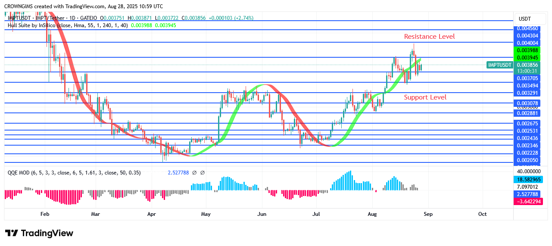Image resolution: width=552 pixels, height=246 pixels.
Task: Click the Mar label on time axis
Action: 95,214
